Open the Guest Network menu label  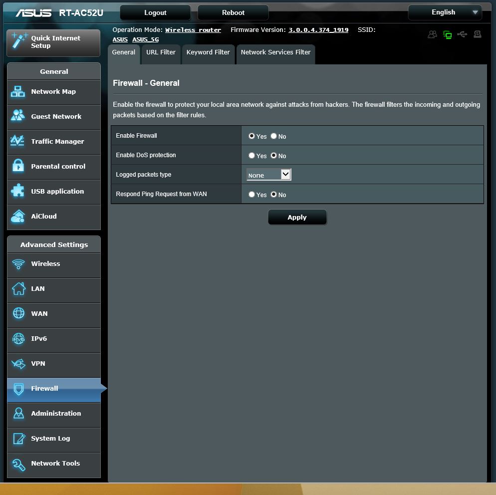tap(56, 116)
